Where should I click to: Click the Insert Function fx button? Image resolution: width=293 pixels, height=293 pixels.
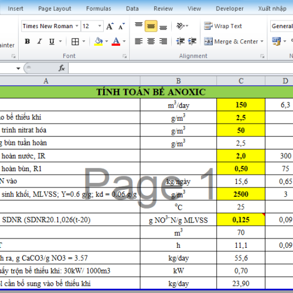(62, 68)
